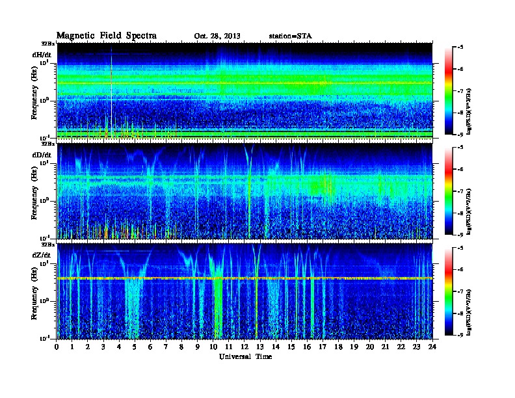This screenshot has width=515, height=398.
Task: Click the PSD units label beside dZ/dt colorbar
Action: tap(469, 312)
